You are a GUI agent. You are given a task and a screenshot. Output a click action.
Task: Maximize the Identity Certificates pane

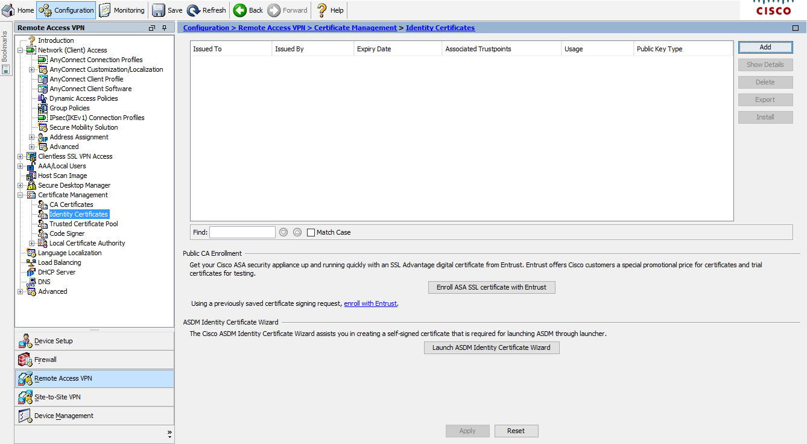tap(796, 28)
